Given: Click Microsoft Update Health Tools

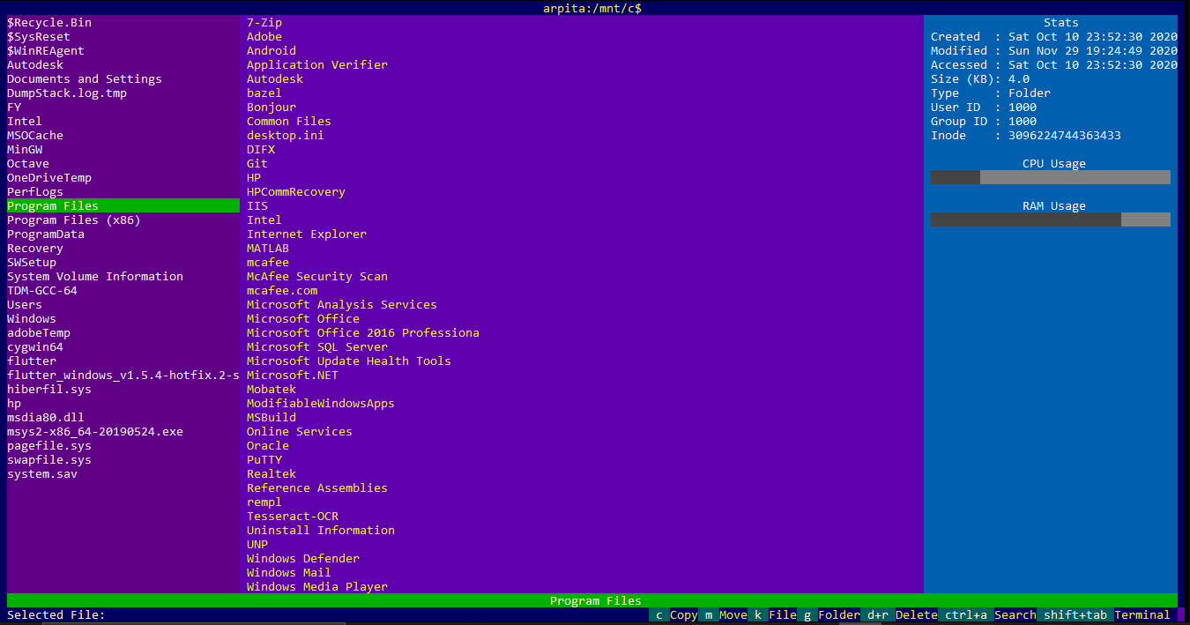Looking at the screenshot, I should click(349, 361).
